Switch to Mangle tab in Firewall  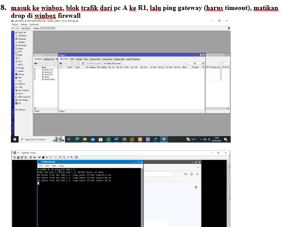[x=80, y=59]
